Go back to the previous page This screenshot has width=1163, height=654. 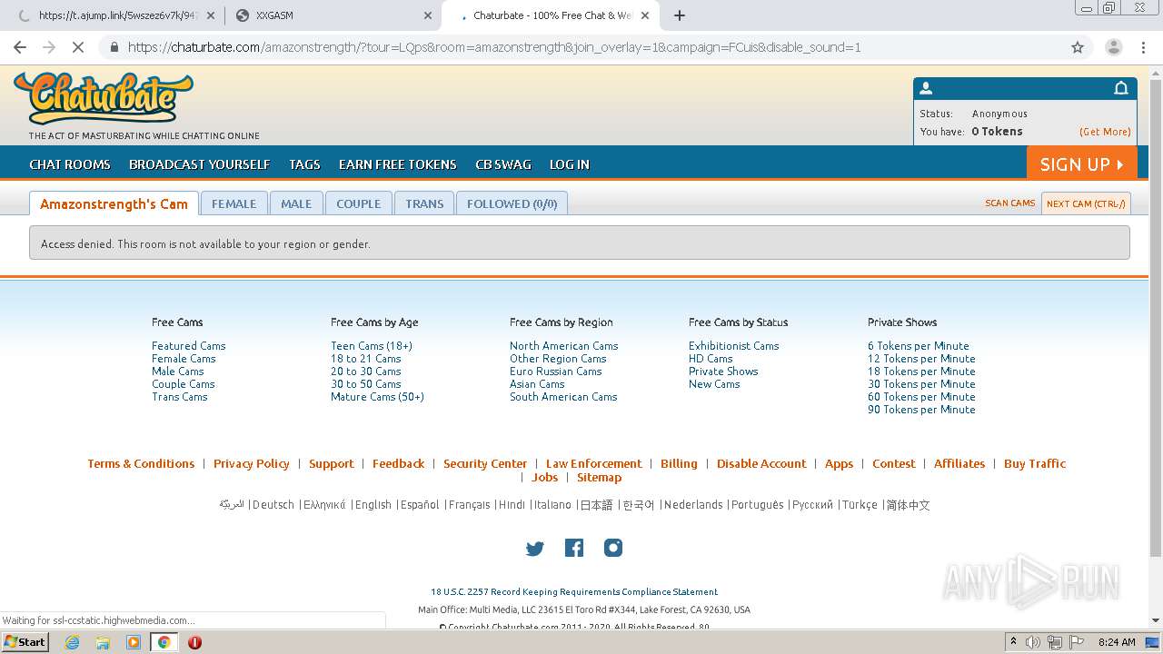point(20,47)
